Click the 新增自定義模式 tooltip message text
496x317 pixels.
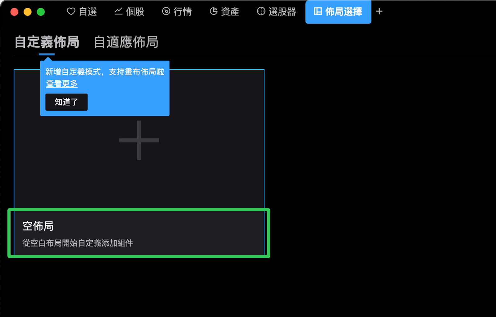(104, 72)
